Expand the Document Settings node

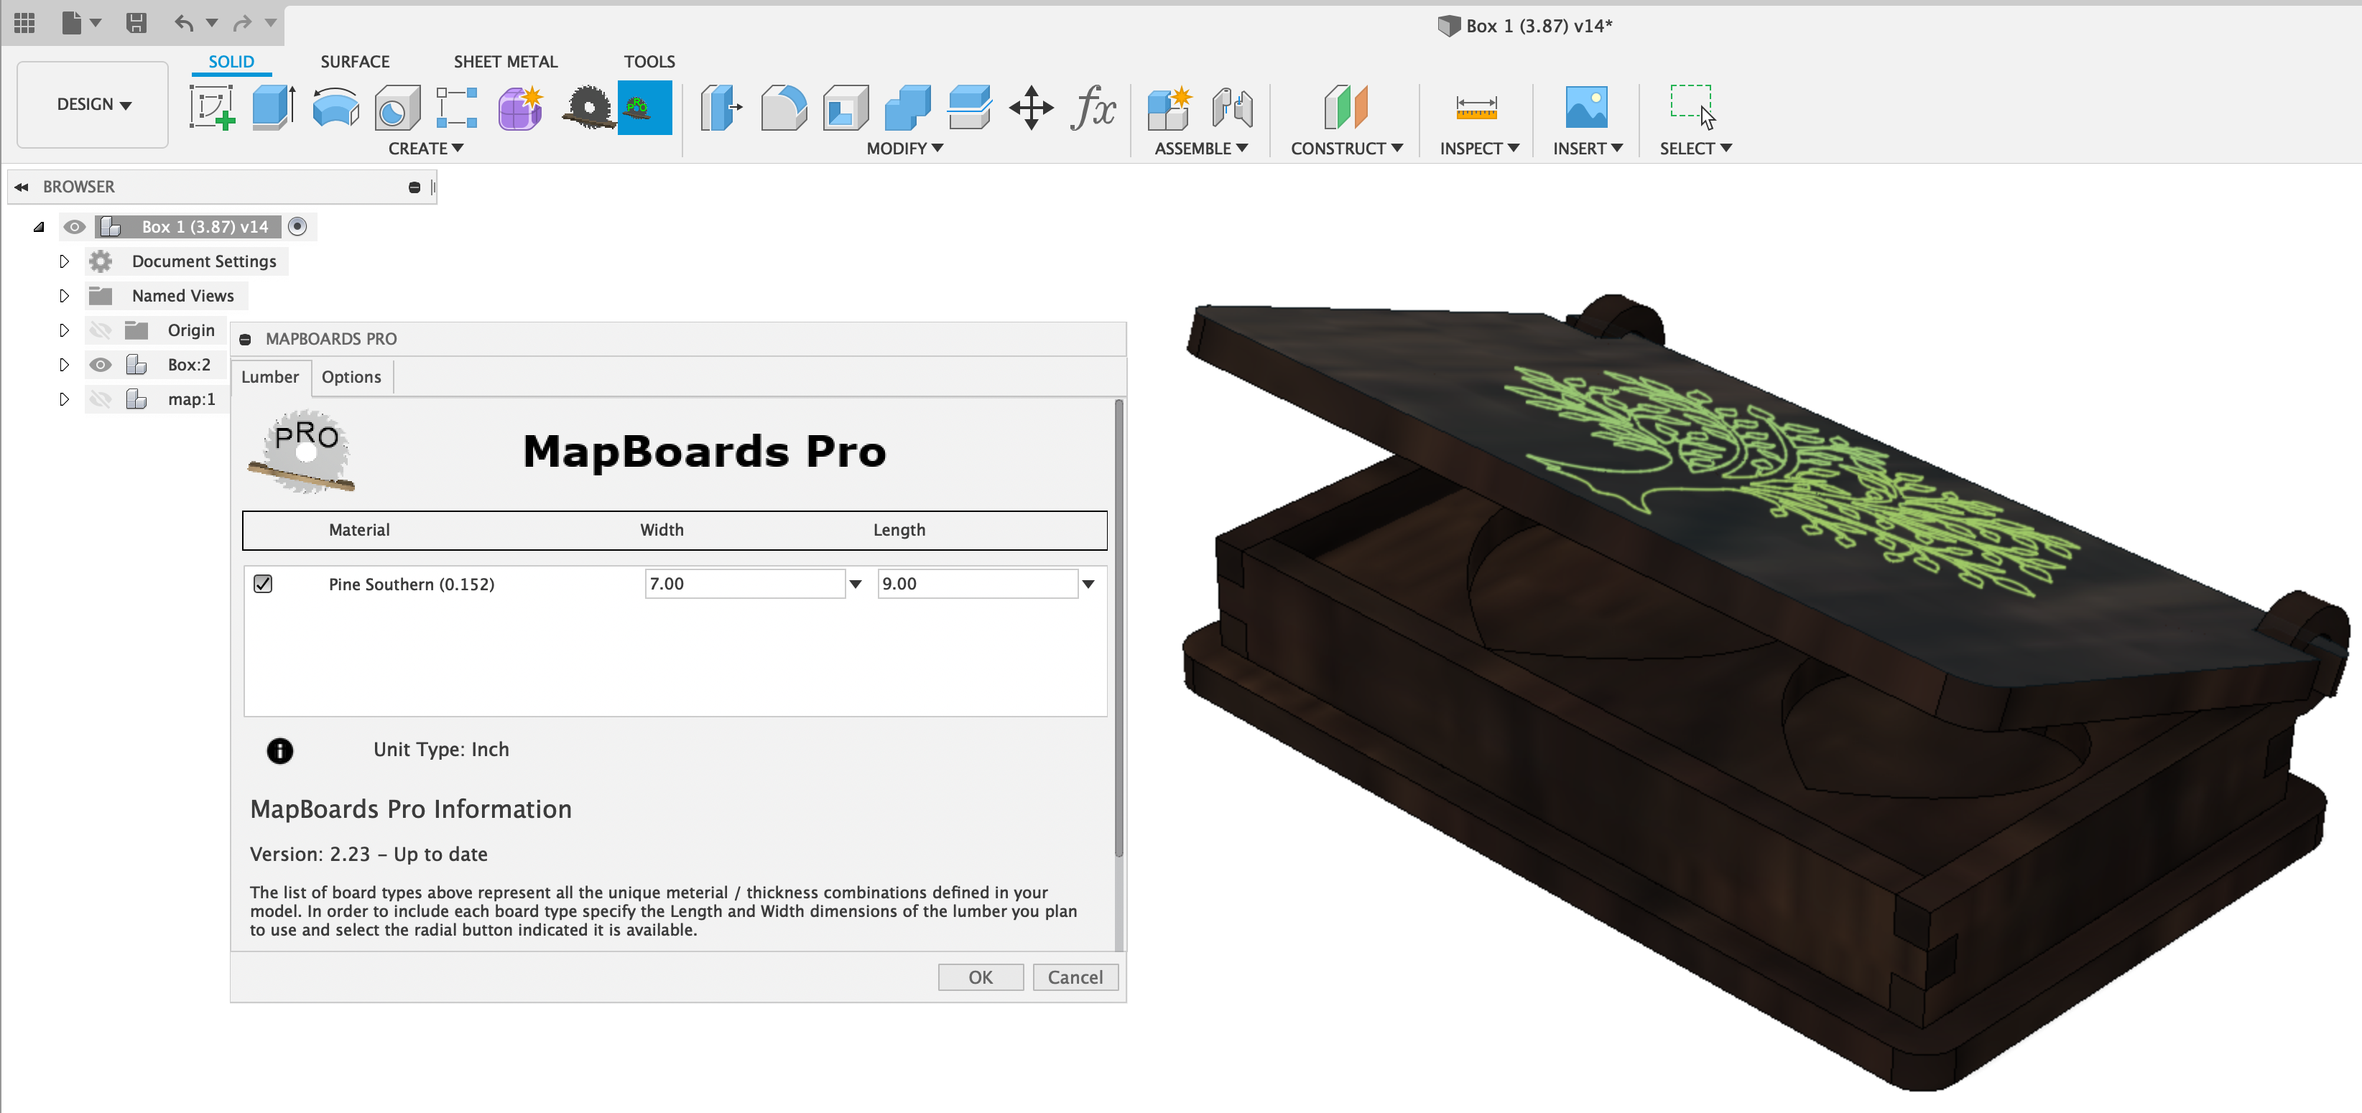[64, 261]
